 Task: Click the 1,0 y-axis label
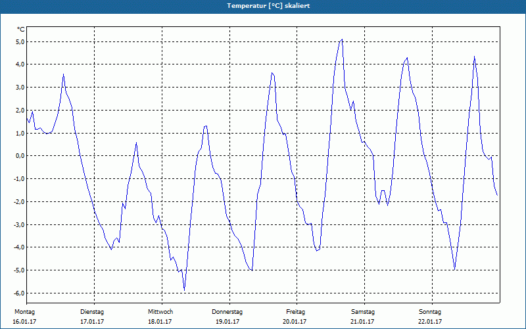tap(20, 134)
